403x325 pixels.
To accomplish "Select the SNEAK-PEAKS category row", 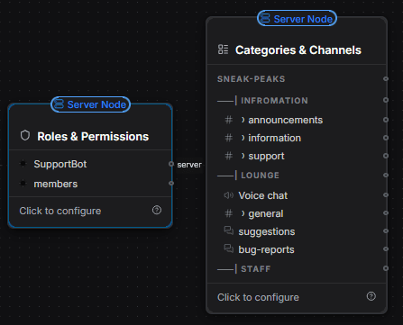I will pos(297,79).
